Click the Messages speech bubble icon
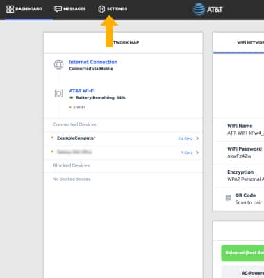Screen dimensions: 264x278 [58, 9]
